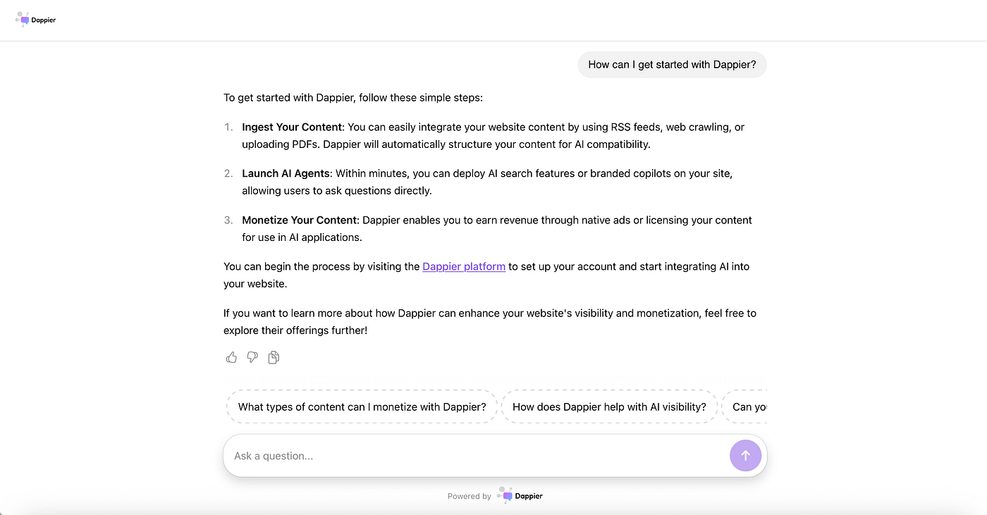This screenshot has height=515, width=987.
Task: Click the 'Monetize Your Content' step heading
Action: [x=300, y=220]
